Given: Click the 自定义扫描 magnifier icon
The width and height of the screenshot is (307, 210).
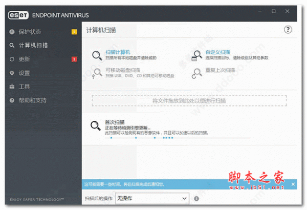Looking at the screenshot, I should tap(196, 56).
